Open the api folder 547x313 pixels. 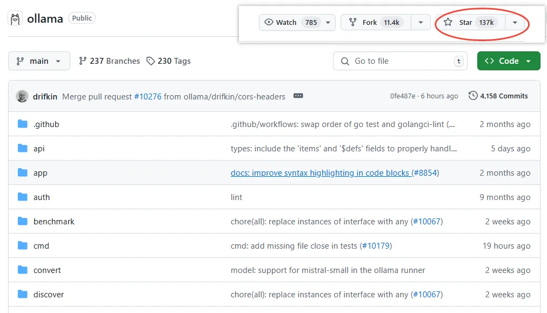click(39, 149)
